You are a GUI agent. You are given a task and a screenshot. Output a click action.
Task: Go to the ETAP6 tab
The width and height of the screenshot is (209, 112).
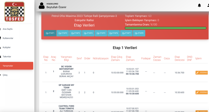[114, 33]
